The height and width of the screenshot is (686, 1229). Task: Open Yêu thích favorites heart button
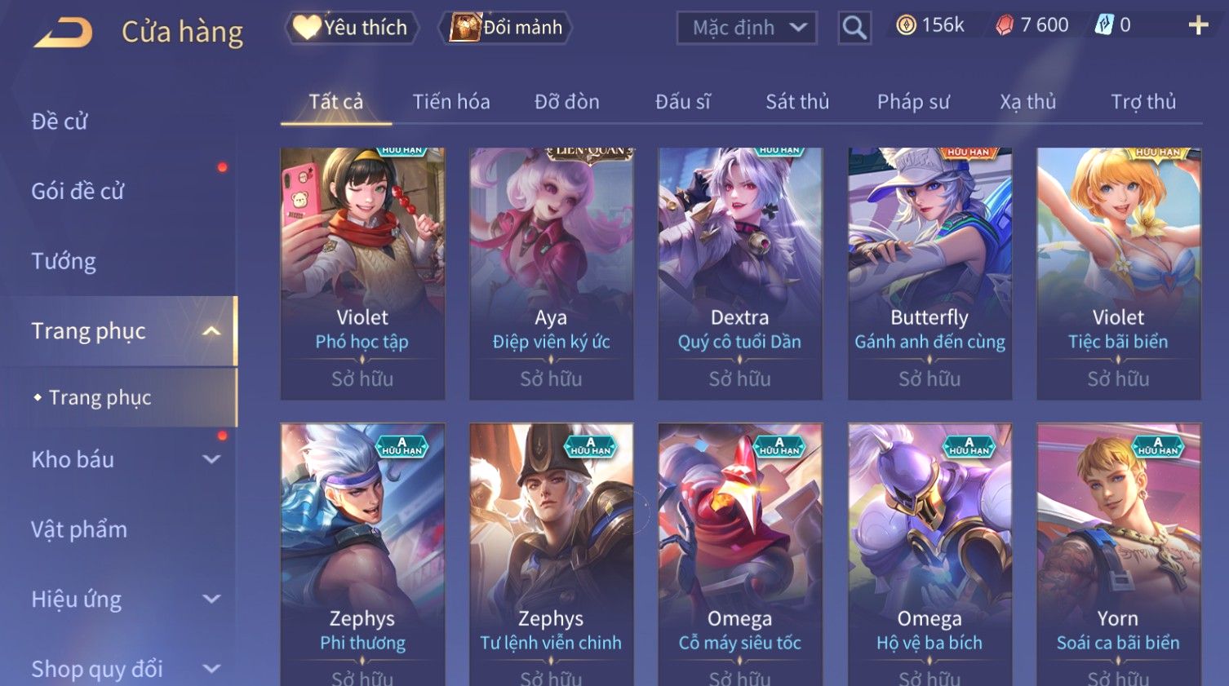[x=351, y=28]
